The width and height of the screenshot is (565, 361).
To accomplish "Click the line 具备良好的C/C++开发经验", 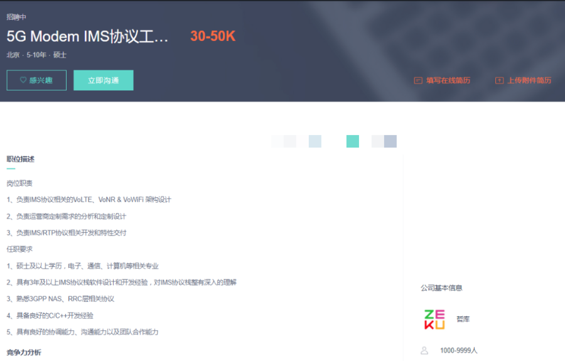I will 50,316.
